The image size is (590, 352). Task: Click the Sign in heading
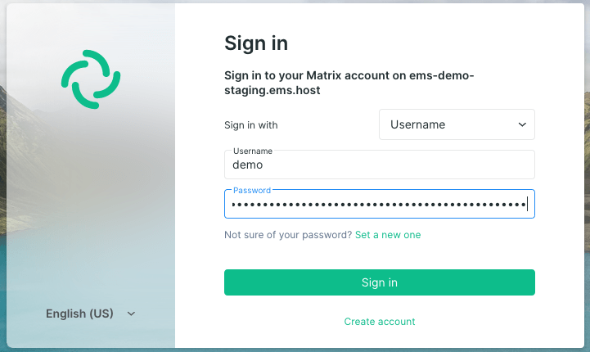256,43
